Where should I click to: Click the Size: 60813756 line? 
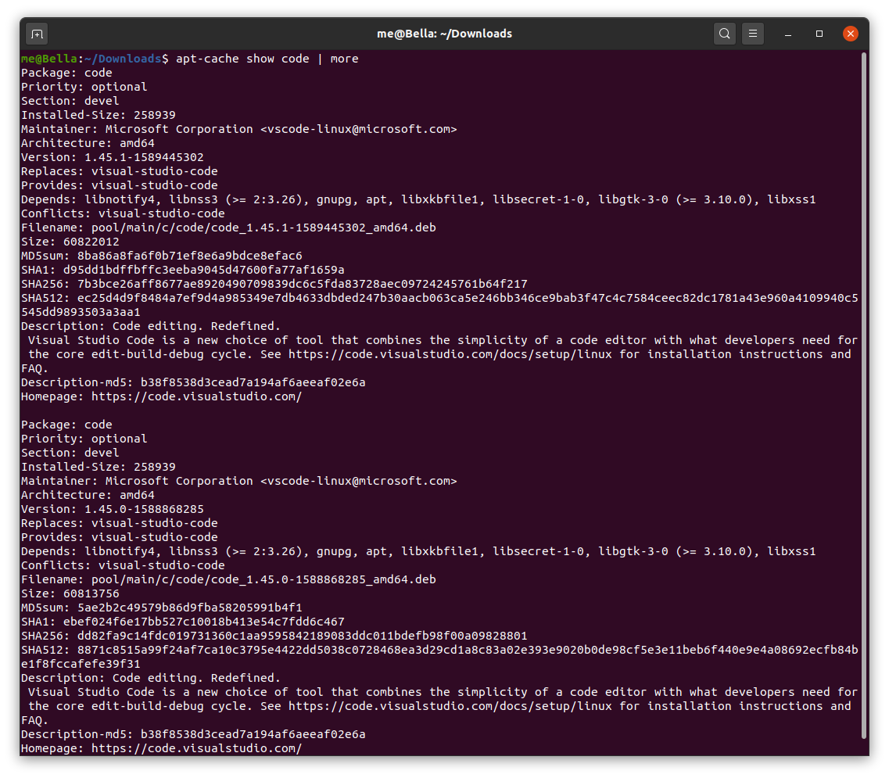70,593
